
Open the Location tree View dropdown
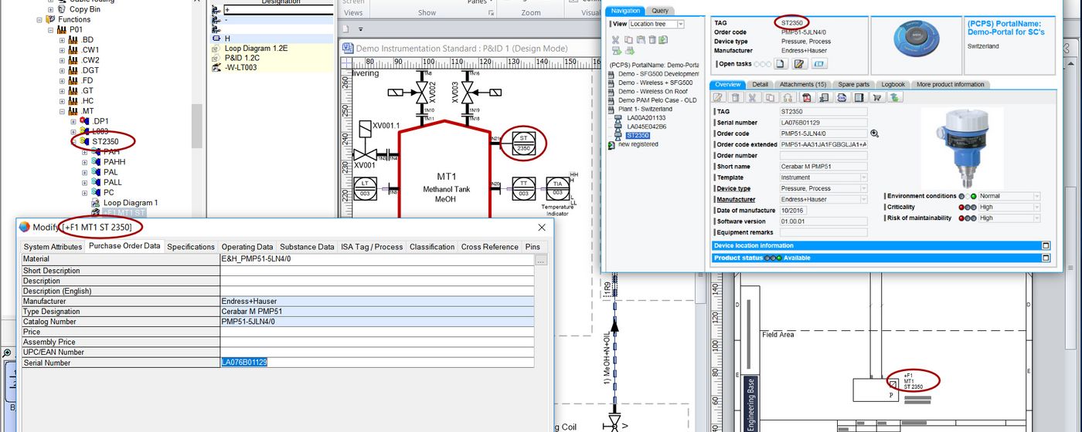680,24
